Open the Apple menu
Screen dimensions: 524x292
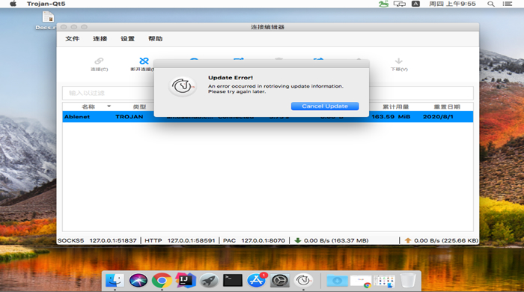point(13,4)
